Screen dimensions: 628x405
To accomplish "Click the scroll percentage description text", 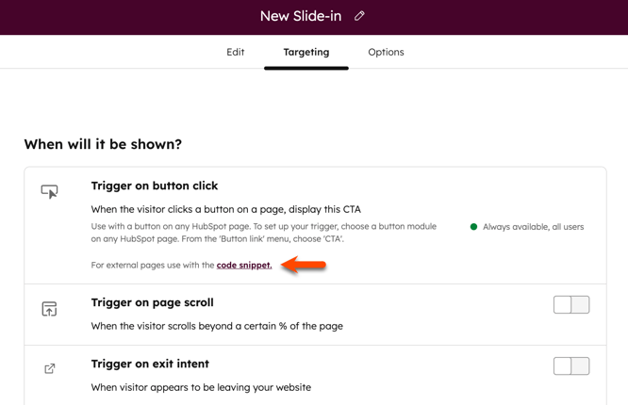I will [217, 326].
